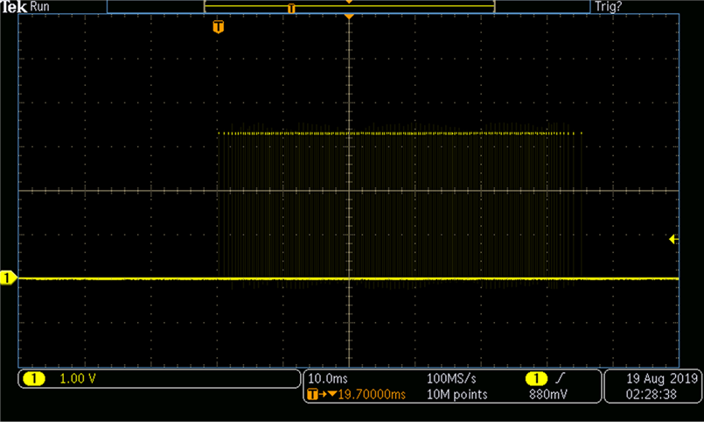
Task: Select the orange T trigger marker inside graticule
Action: (x=218, y=27)
